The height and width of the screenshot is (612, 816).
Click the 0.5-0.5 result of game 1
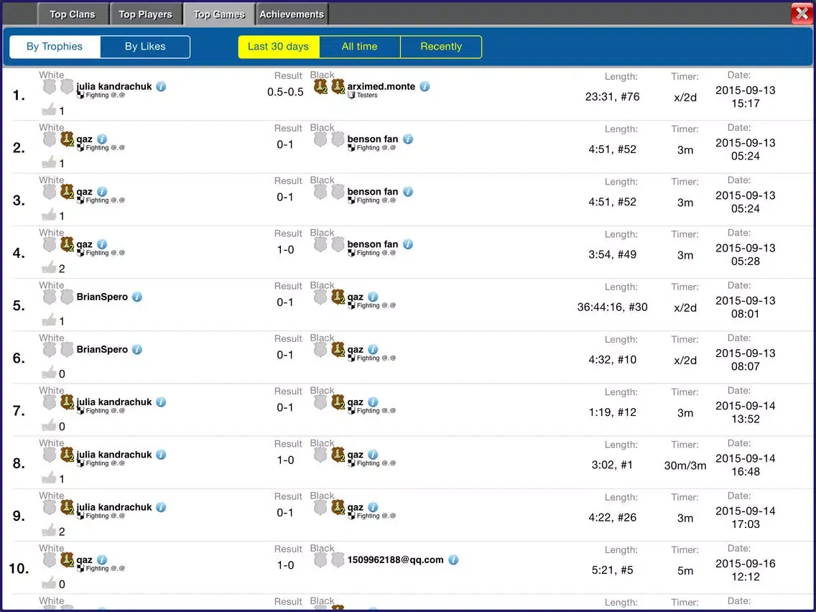(285, 92)
